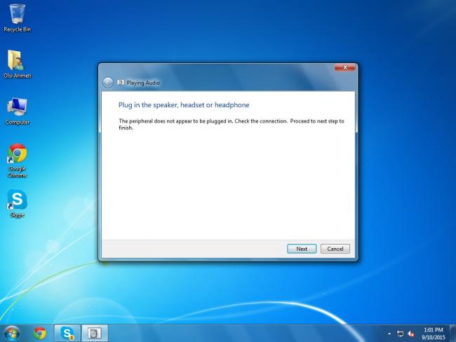Click the Show desktop strip
The width and height of the screenshot is (456, 342).
pos(452,334)
